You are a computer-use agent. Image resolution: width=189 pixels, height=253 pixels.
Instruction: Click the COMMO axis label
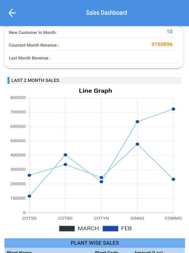pos(173,218)
